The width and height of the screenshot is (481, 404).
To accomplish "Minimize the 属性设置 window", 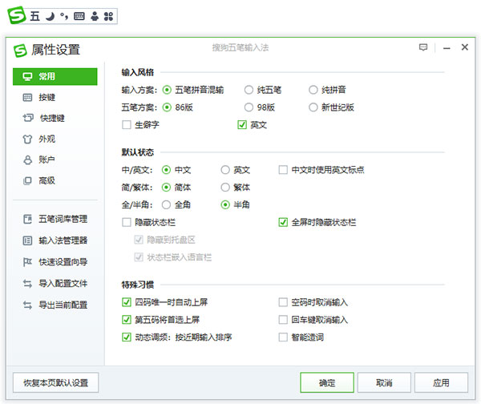I will (447, 48).
